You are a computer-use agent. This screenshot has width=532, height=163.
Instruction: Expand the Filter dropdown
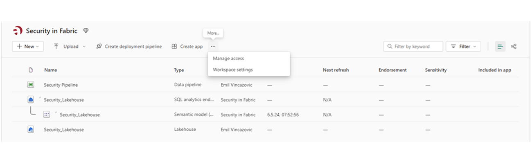[x=463, y=46]
